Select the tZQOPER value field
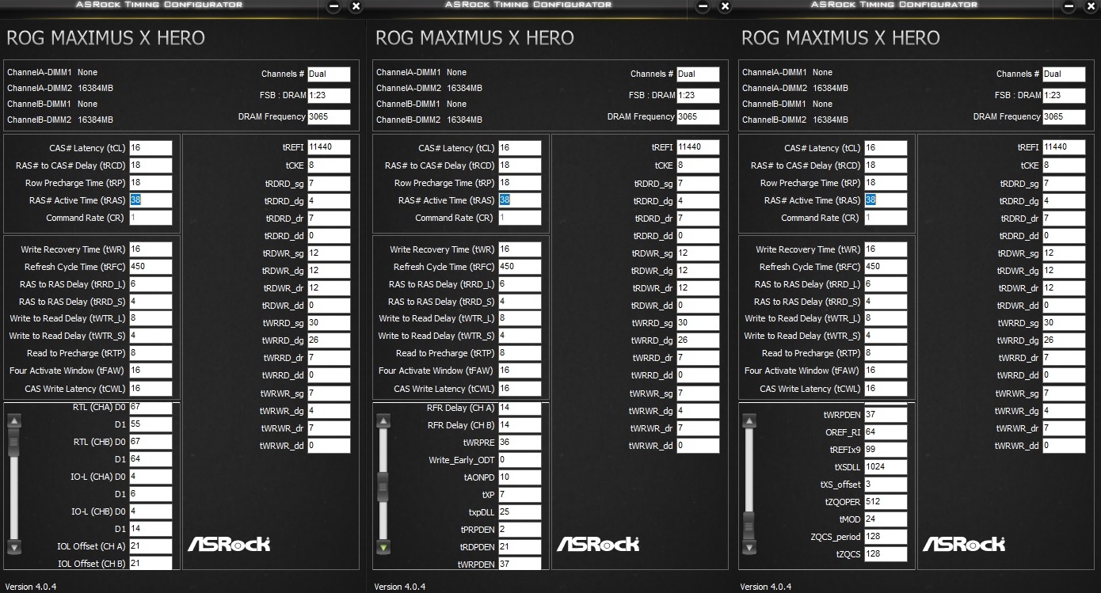1101x593 pixels. [886, 501]
